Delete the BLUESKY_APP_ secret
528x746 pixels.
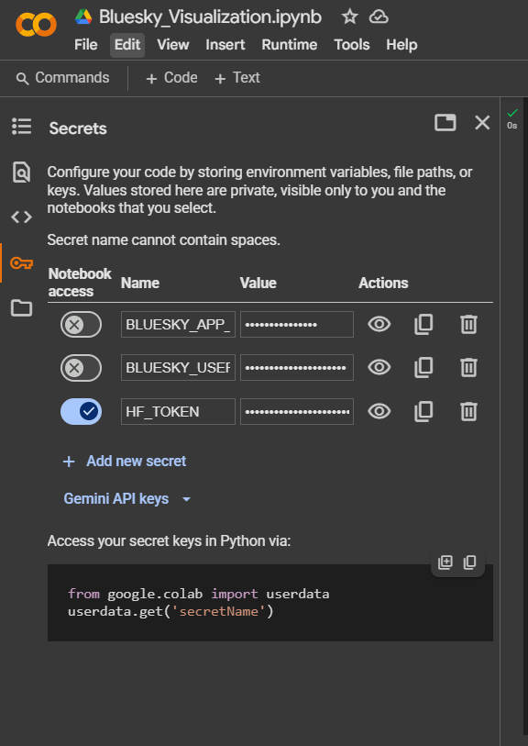468,325
